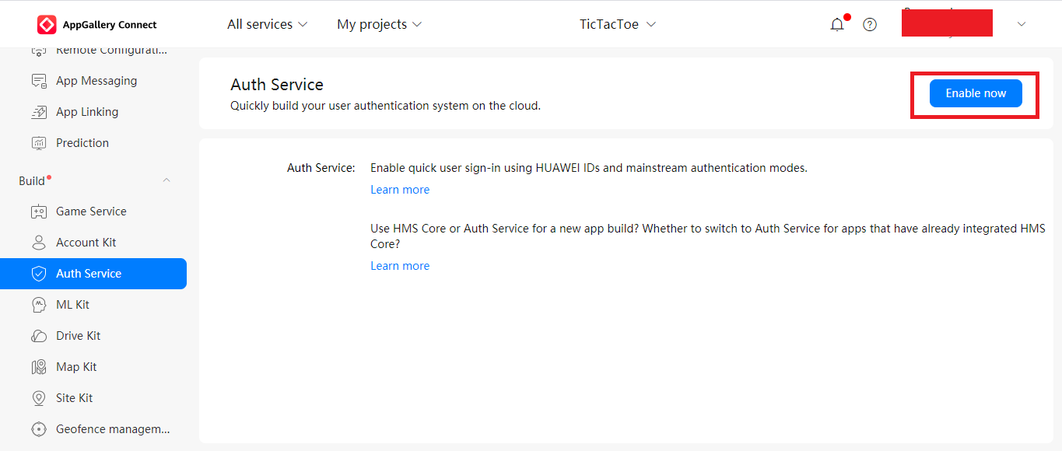Open the TicTacToe app selector dropdown
The height and width of the screenshot is (451, 1062).
pos(618,25)
